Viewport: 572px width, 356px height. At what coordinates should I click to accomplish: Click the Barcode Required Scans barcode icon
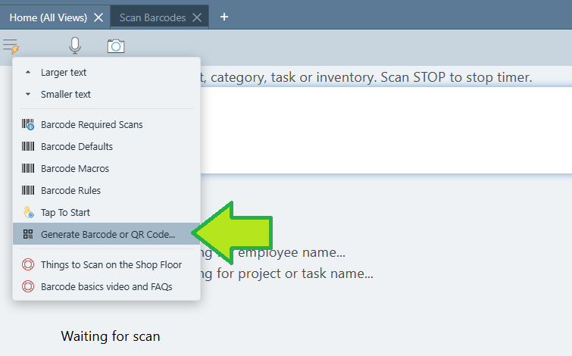tap(28, 124)
